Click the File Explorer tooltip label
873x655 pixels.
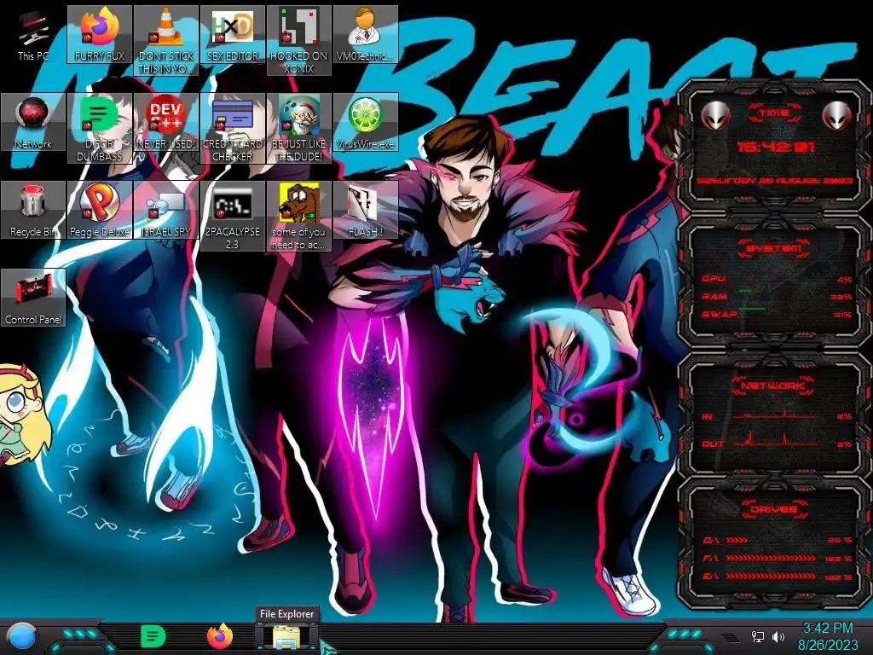pos(286,614)
